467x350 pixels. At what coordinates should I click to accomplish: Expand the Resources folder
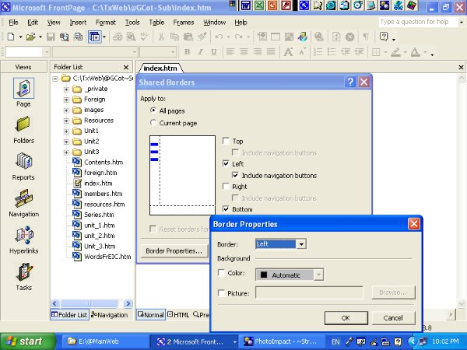[x=66, y=121]
